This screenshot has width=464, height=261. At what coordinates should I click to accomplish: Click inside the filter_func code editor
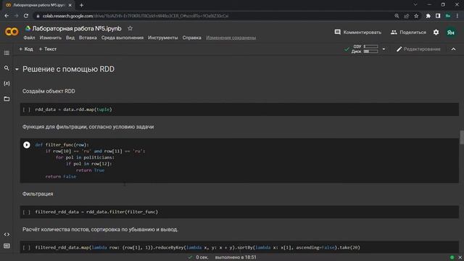[x=246, y=161]
